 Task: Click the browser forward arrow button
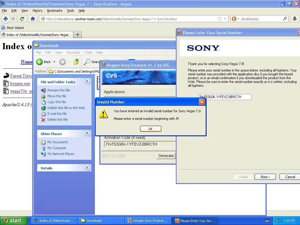coord(13,19)
